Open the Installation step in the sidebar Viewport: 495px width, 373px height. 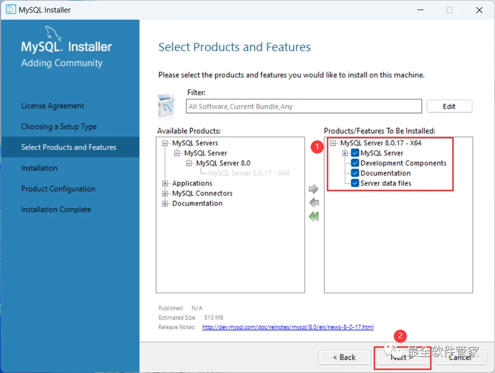click(x=39, y=168)
